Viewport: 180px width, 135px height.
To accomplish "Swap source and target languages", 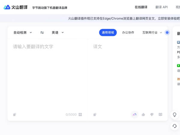I will 42,32.
